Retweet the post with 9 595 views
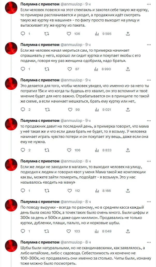This screenshot has height=267, width=156. [47, 34]
